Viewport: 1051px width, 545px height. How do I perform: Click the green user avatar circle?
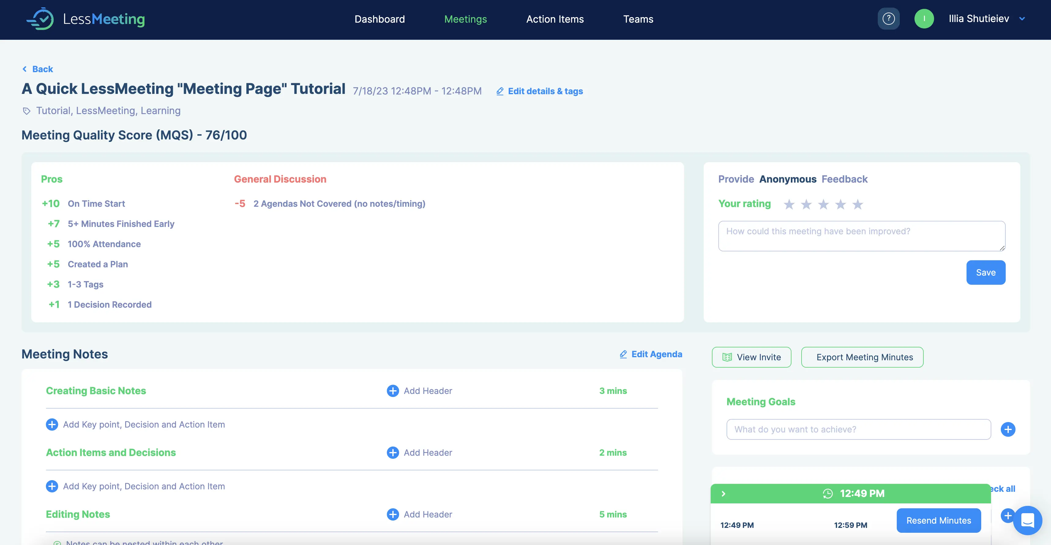[x=924, y=19]
